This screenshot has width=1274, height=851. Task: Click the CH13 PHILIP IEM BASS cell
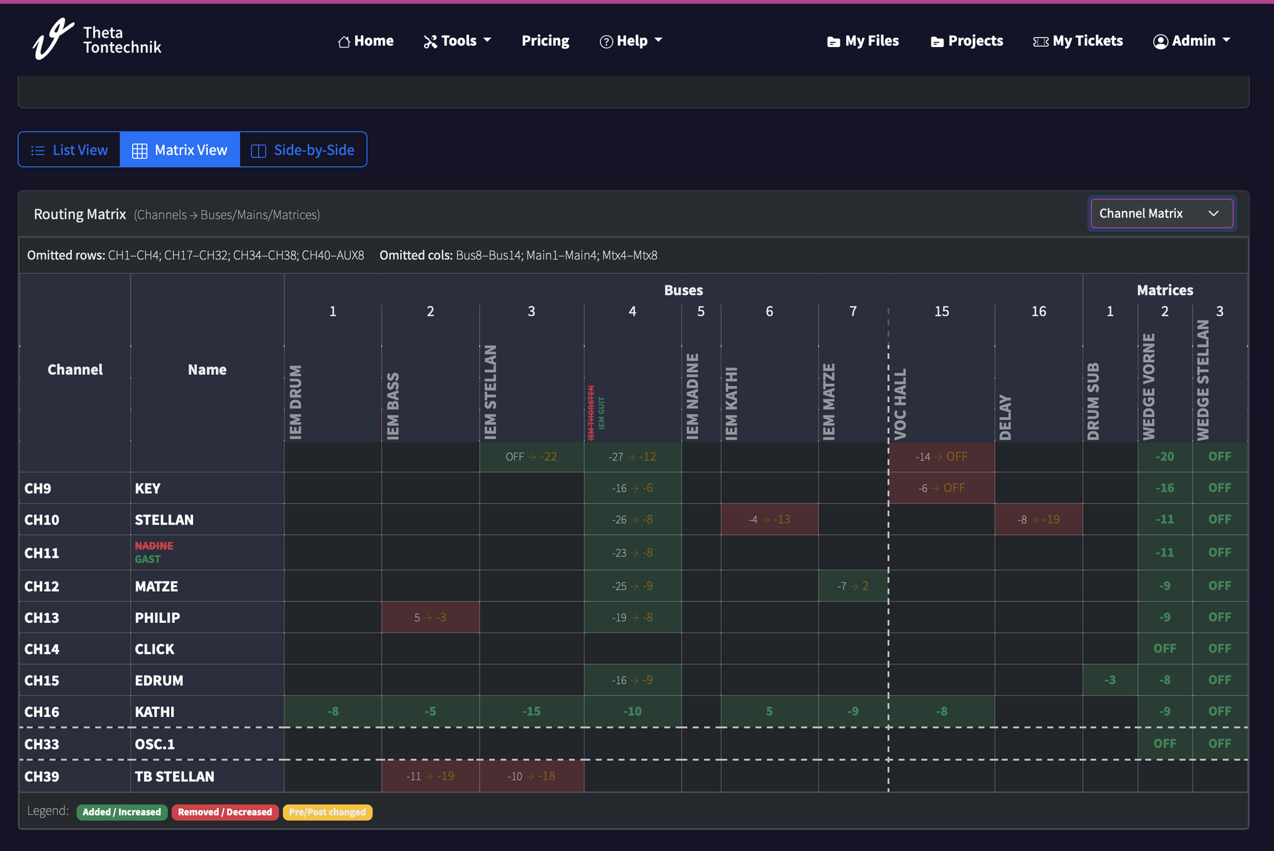click(x=430, y=618)
